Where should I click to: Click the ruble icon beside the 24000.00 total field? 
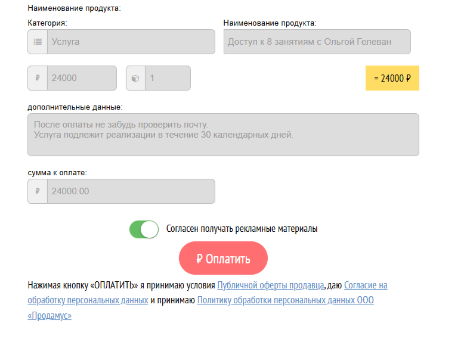pyautogui.click(x=38, y=191)
